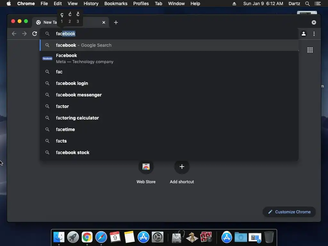The image size is (328, 246).
Task: Open the Chrome menu in menu bar
Action: click(x=26, y=4)
